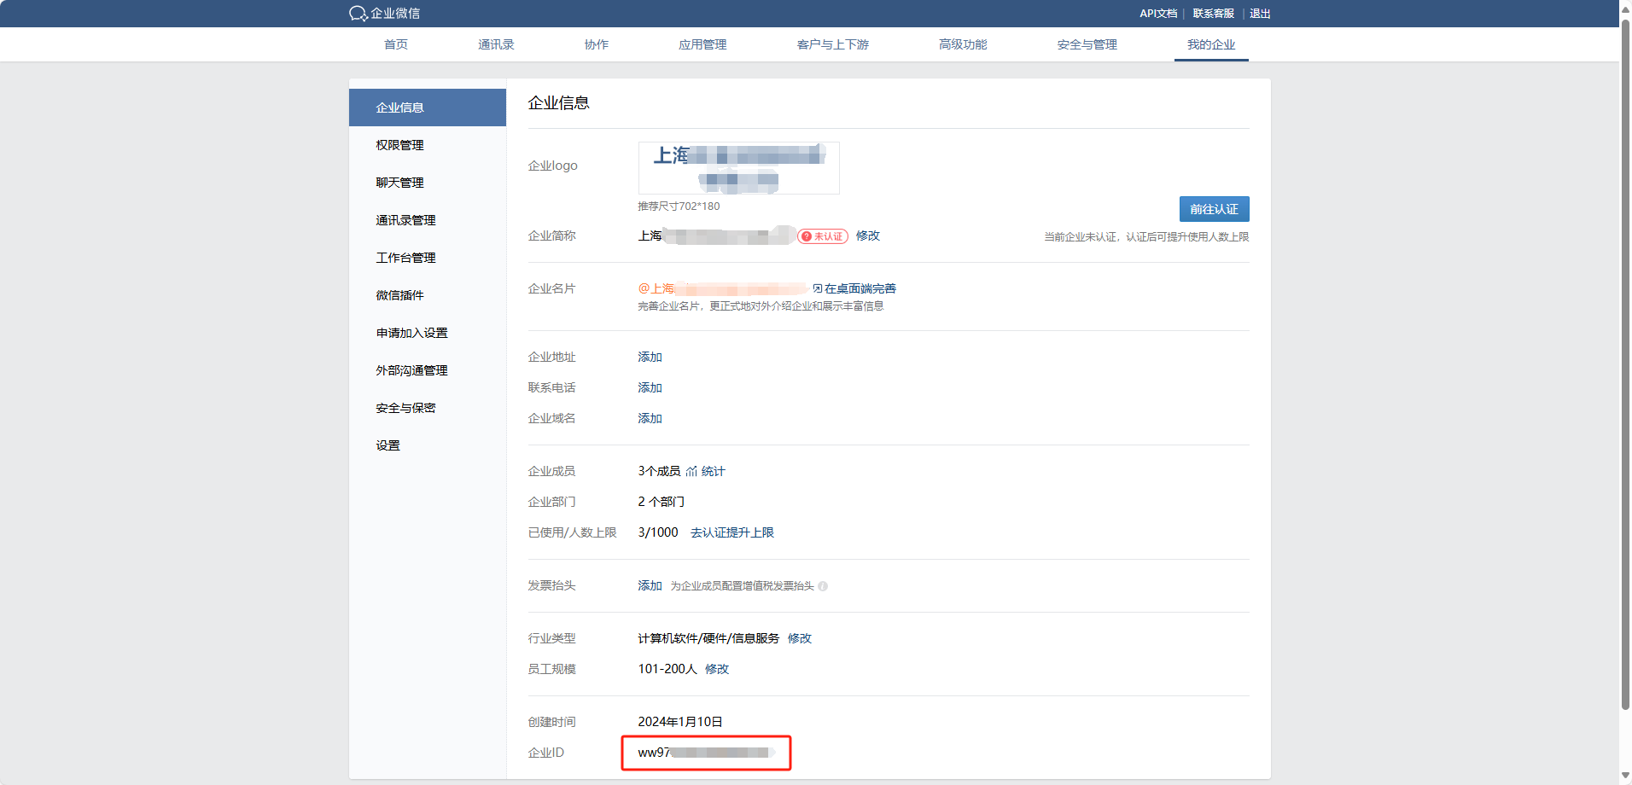Click the page vertical scrollbar
The width and height of the screenshot is (1632, 785).
(x=1625, y=341)
